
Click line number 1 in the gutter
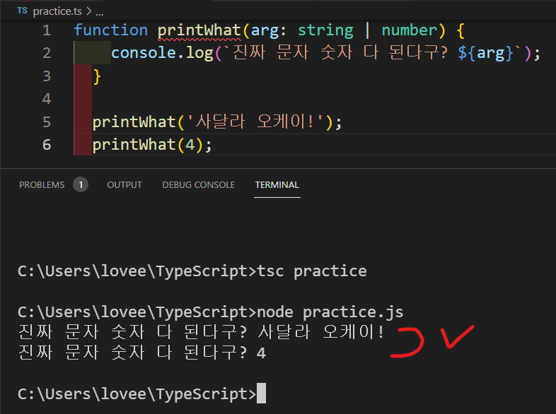[x=47, y=30]
